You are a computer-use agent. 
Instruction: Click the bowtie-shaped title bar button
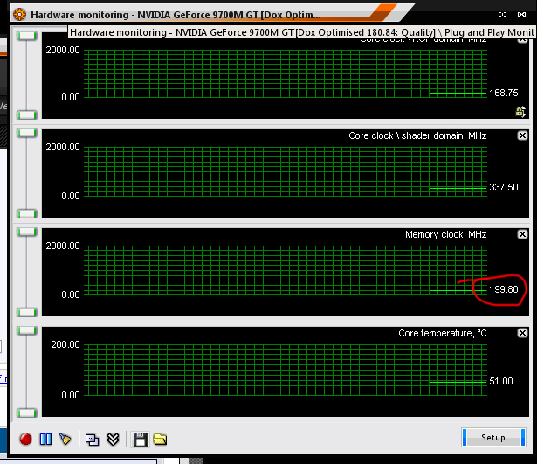pos(521,14)
